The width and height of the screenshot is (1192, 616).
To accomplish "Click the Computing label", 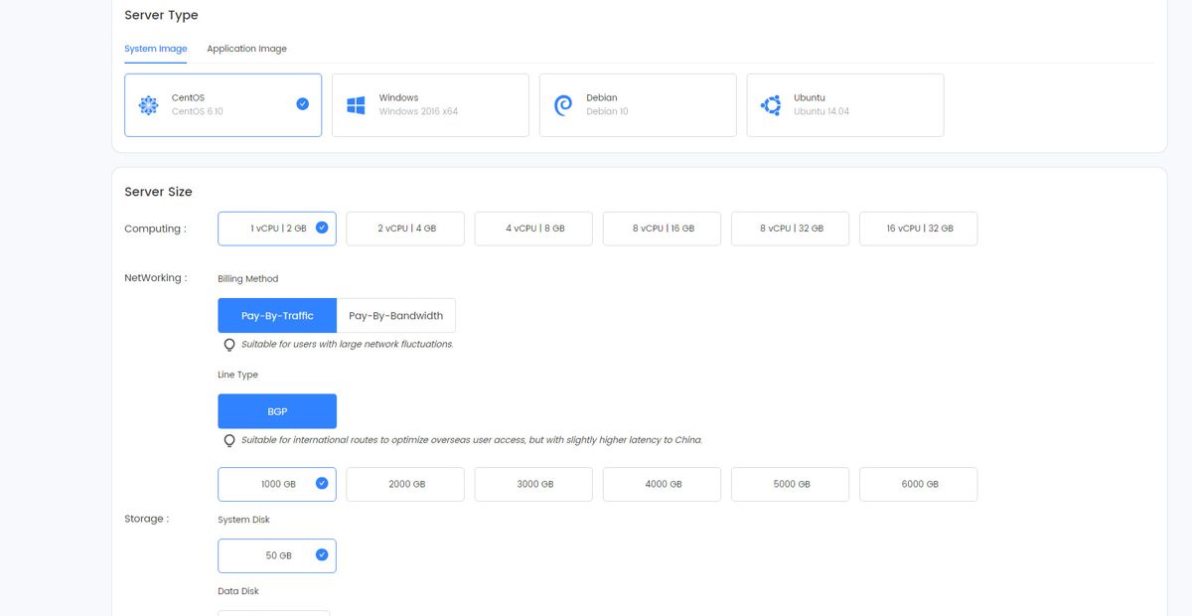I will (154, 229).
